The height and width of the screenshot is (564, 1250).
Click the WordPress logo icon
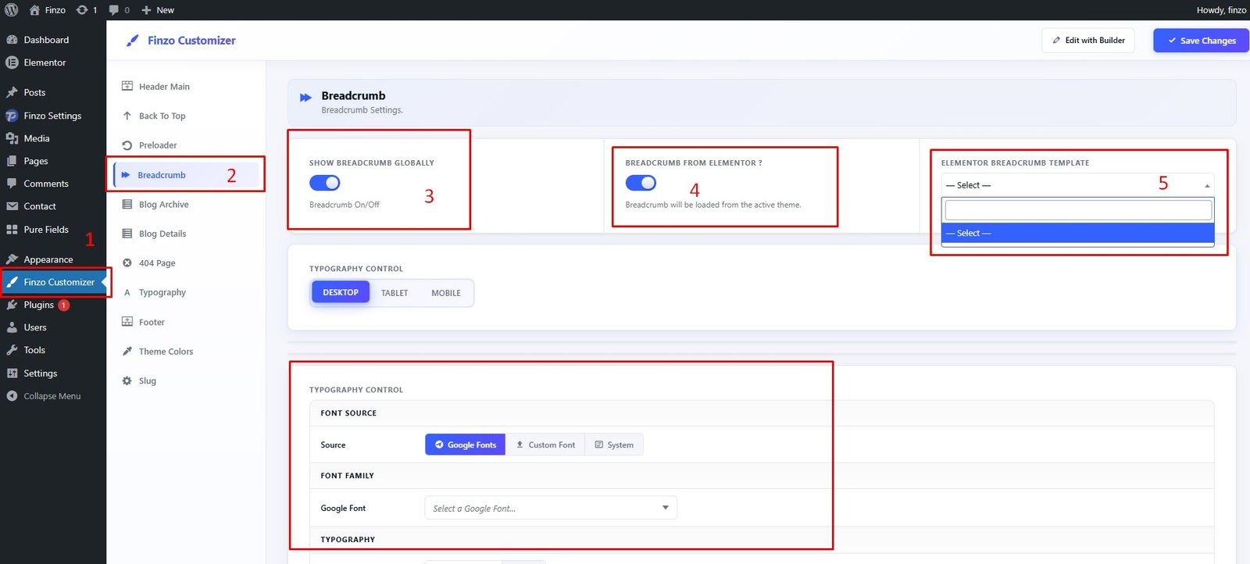point(12,10)
